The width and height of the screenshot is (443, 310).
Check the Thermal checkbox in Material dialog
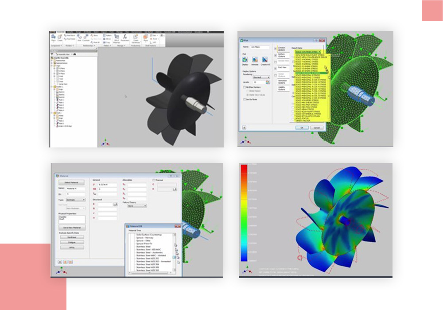click(154, 180)
